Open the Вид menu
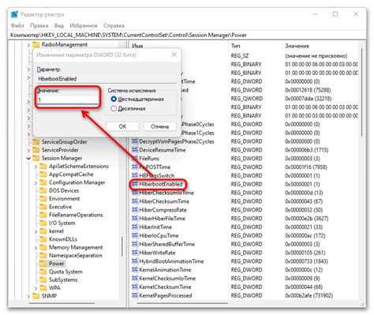Viewport: 374px width, 315px height. click(59, 25)
